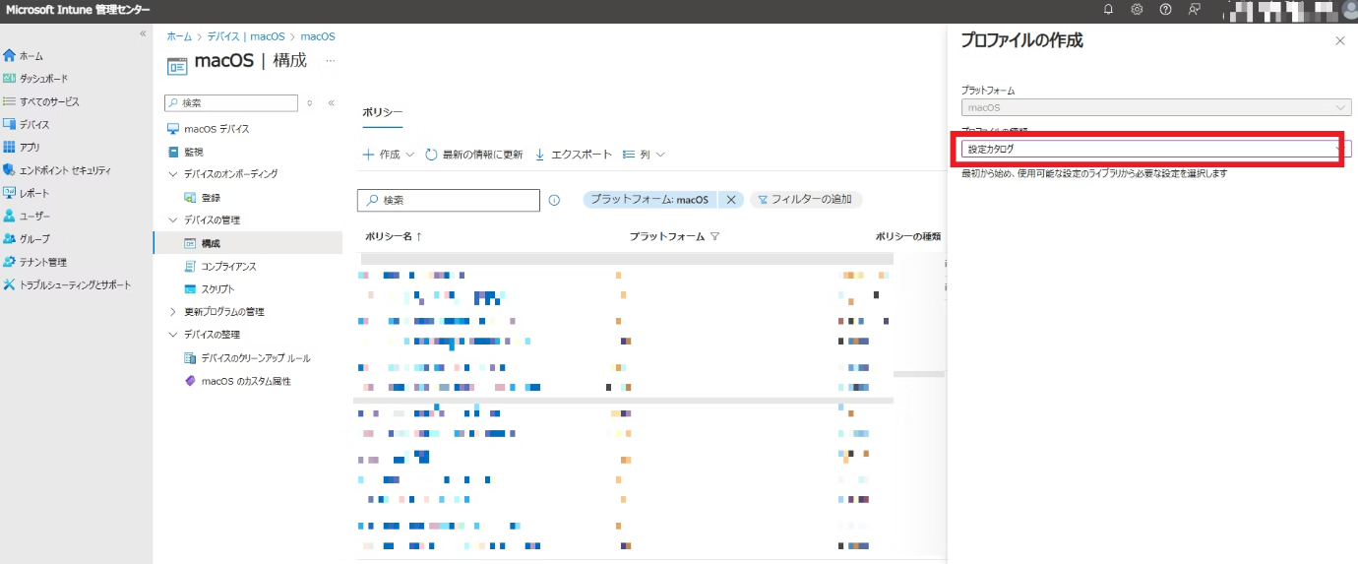This screenshot has height=564, width=1358.
Task: Open テナント管理 in the sidebar
Action: pyautogui.click(x=35, y=262)
